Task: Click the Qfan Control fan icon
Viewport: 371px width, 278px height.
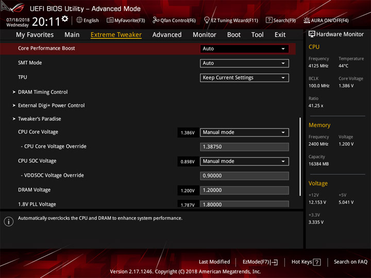Action: [x=156, y=20]
